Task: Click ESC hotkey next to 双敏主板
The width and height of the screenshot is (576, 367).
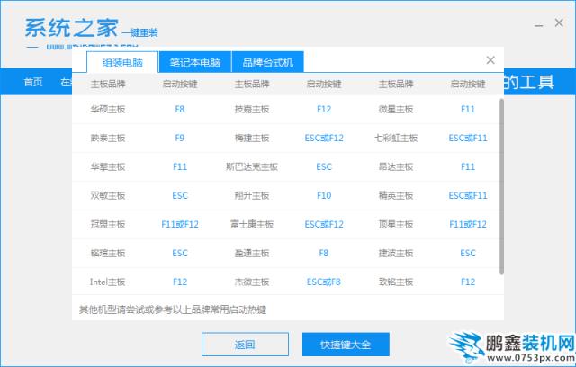Action: click(x=180, y=195)
